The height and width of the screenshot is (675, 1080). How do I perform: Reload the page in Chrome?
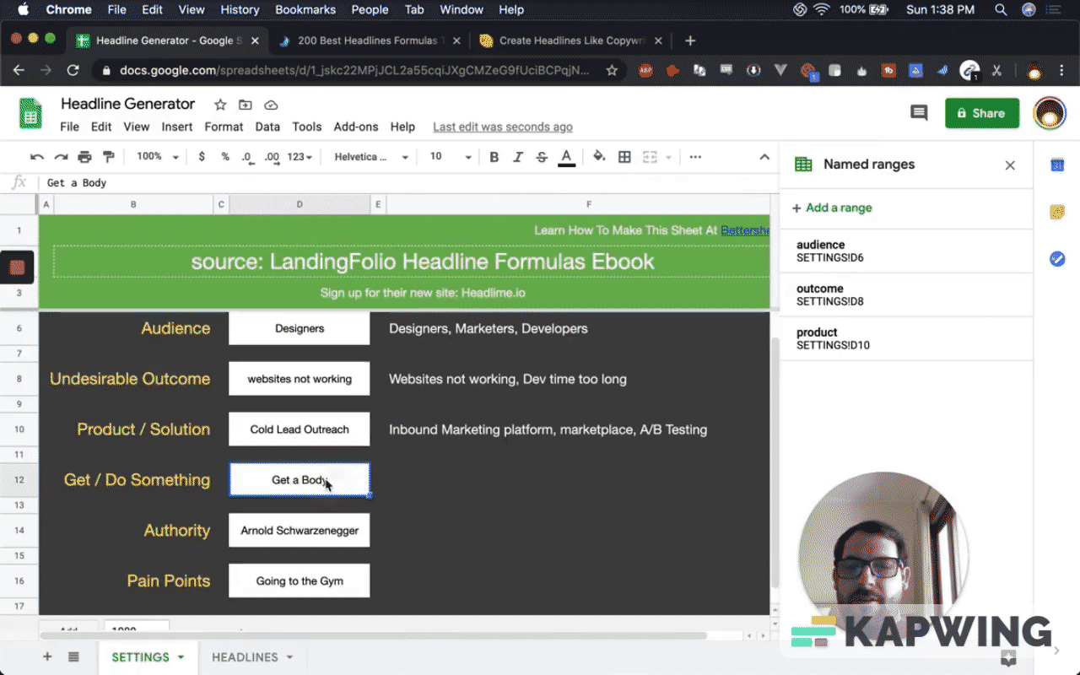[73, 71]
